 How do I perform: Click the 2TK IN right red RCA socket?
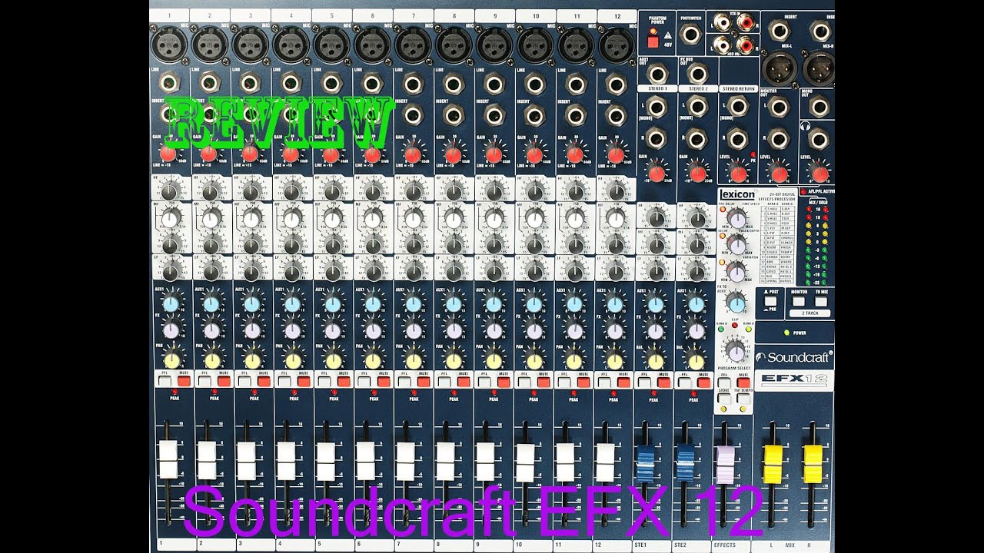pos(746,24)
